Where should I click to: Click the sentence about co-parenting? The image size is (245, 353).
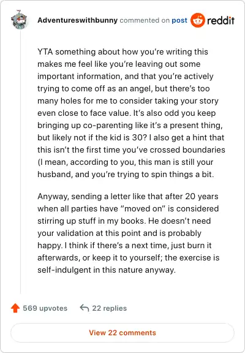[130, 125]
